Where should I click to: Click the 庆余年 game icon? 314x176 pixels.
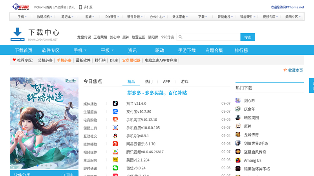pos(238,109)
